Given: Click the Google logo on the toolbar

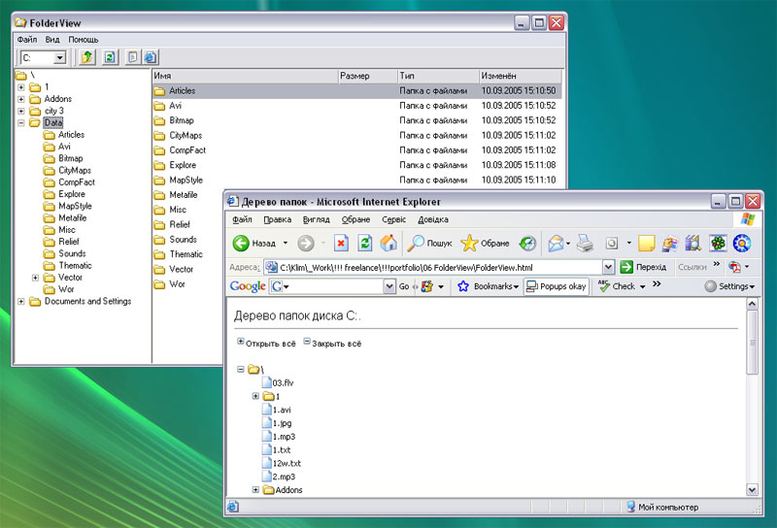Looking at the screenshot, I should tap(248, 286).
